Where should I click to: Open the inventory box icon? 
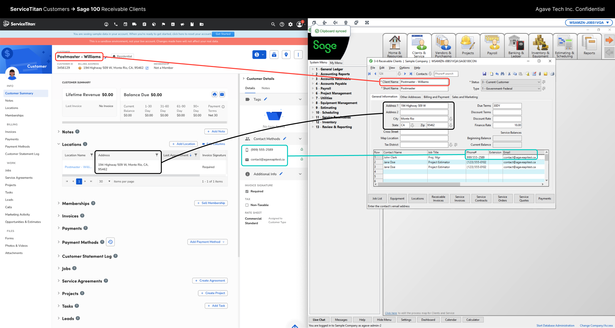point(154,24)
